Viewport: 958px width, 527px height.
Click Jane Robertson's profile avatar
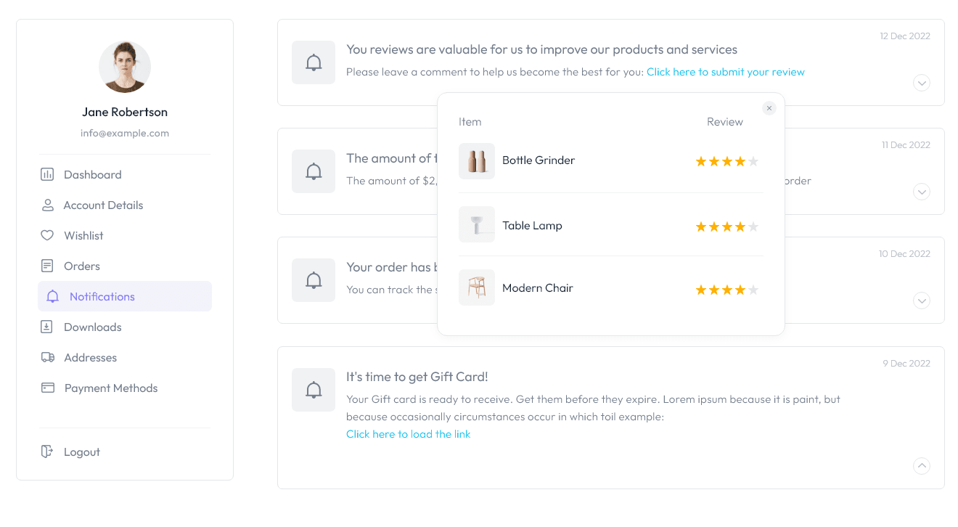click(125, 67)
